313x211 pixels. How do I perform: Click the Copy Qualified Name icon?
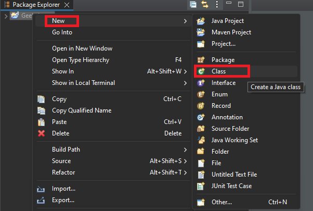[41, 110]
